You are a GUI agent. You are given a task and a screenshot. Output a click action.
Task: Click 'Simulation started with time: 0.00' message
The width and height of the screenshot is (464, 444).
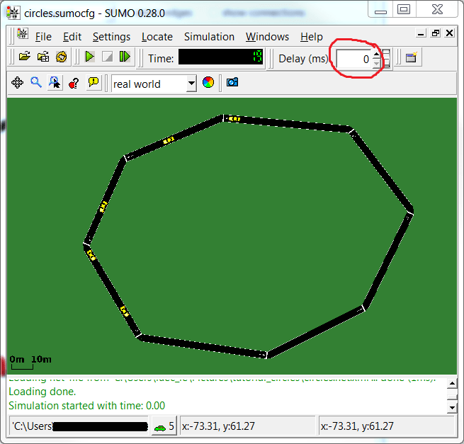tap(86, 406)
